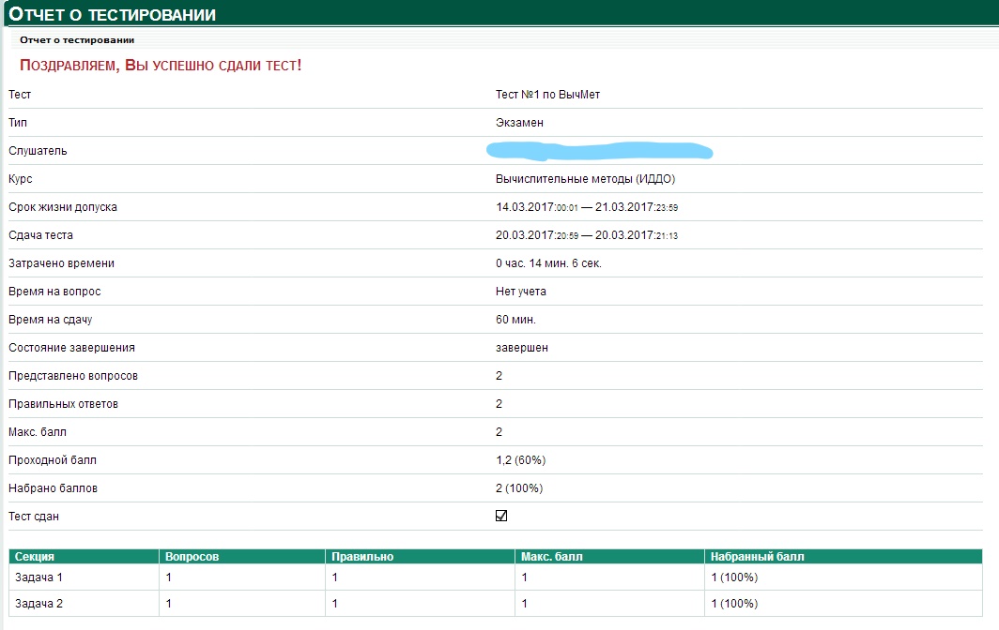Click the time spent value "0 час. 14 мин."
Screen dimensions: 999x630
[x=548, y=263]
